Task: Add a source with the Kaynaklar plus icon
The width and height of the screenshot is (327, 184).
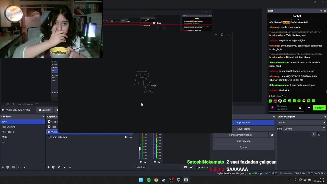Action: pyautogui.click(x=49, y=167)
